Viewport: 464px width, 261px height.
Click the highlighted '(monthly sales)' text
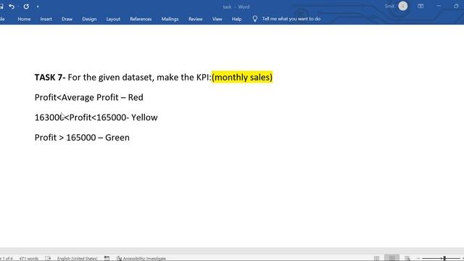pos(242,78)
